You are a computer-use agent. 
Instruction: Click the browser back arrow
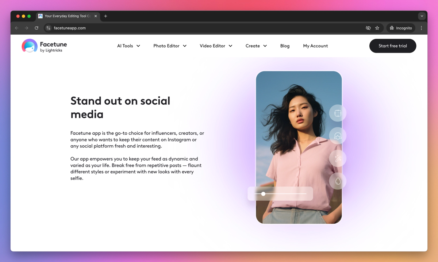(16, 28)
